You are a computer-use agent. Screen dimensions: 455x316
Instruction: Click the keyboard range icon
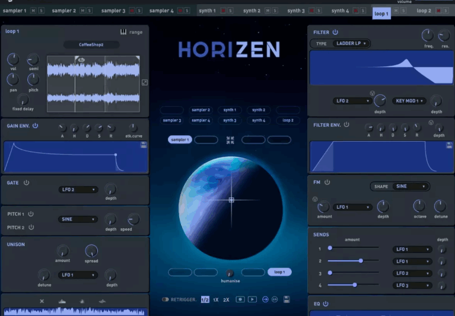123,32
